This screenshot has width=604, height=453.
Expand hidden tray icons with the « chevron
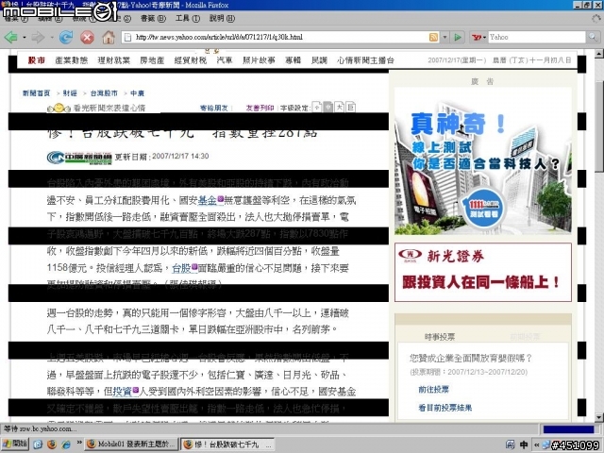click(x=536, y=445)
